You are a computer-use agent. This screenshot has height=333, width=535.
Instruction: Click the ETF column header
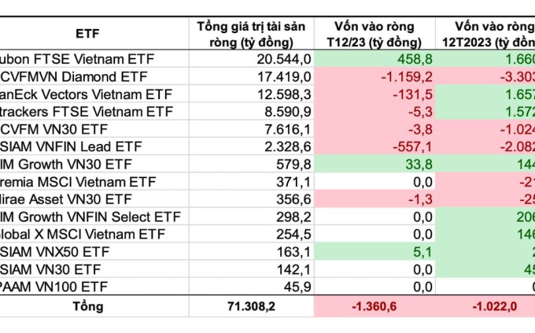click(87, 33)
